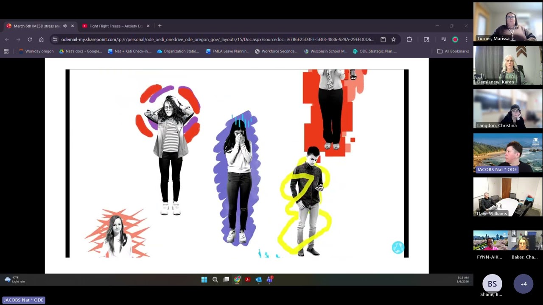Viewport: 543px width, 305px height.
Task: Bookmark this page with the star
Action: (x=394, y=39)
